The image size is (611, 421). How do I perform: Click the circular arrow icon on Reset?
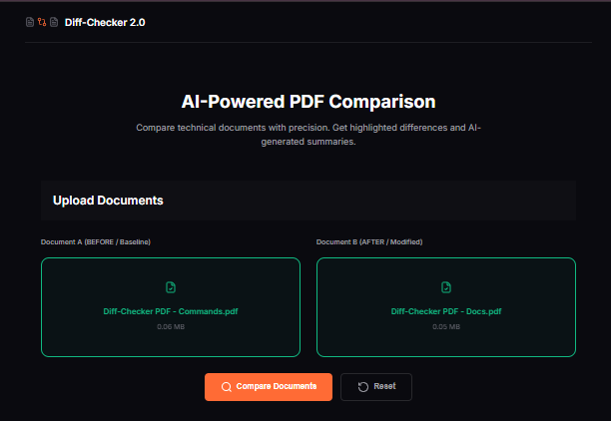click(362, 387)
